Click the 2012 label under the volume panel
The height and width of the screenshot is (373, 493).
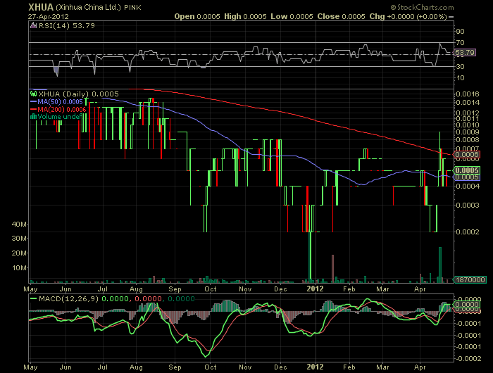[315, 289]
